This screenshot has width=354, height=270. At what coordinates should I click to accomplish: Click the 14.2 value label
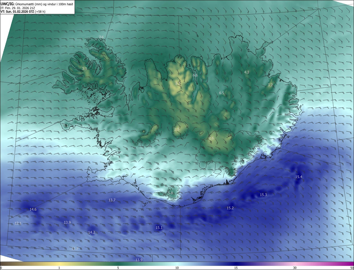tap(92, 232)
